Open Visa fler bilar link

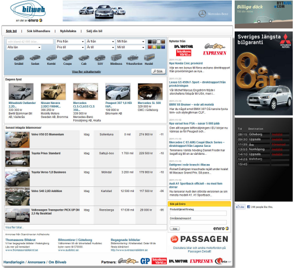click(14, 227)
